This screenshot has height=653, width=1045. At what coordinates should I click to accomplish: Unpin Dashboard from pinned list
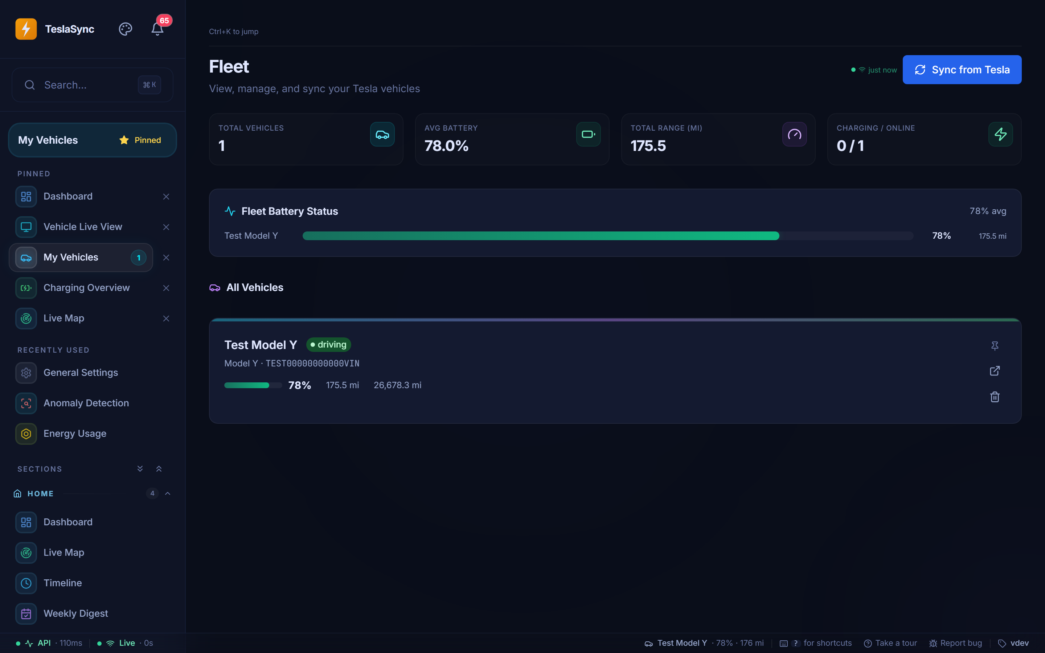(x=166, y=197)
